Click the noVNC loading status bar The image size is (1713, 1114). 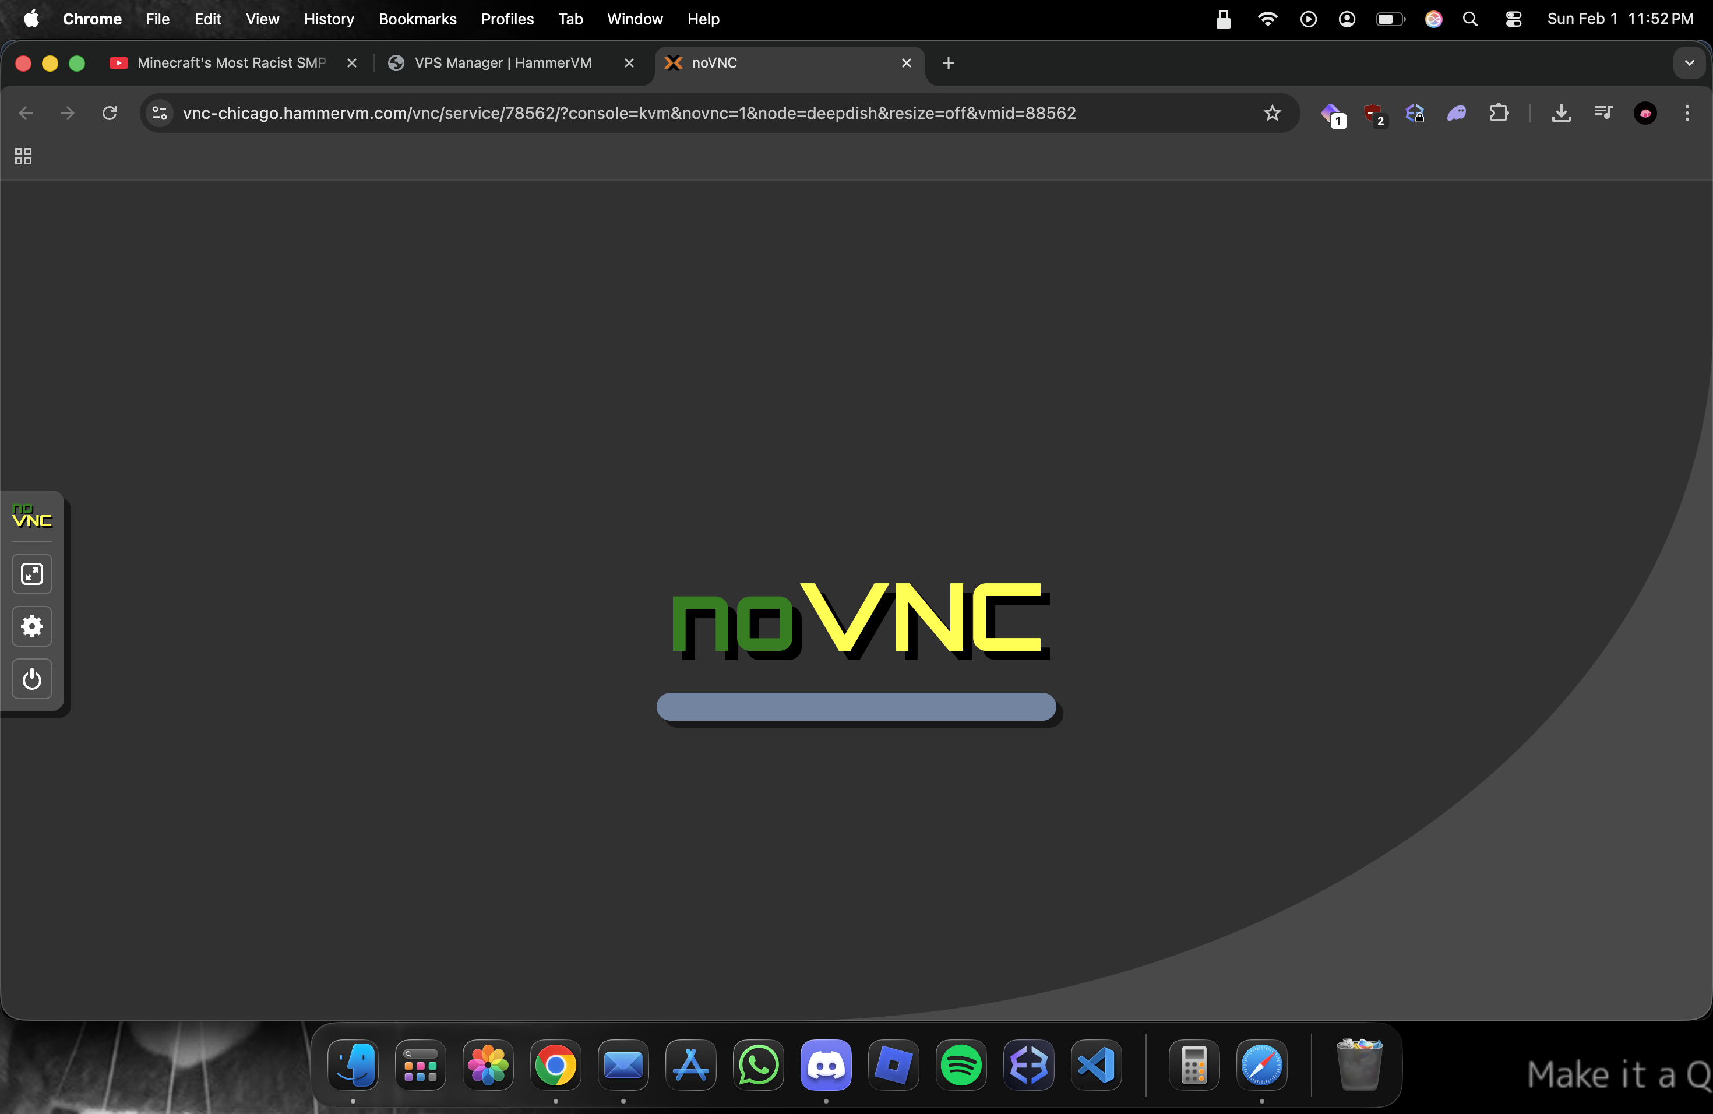(x=856, y=707)
